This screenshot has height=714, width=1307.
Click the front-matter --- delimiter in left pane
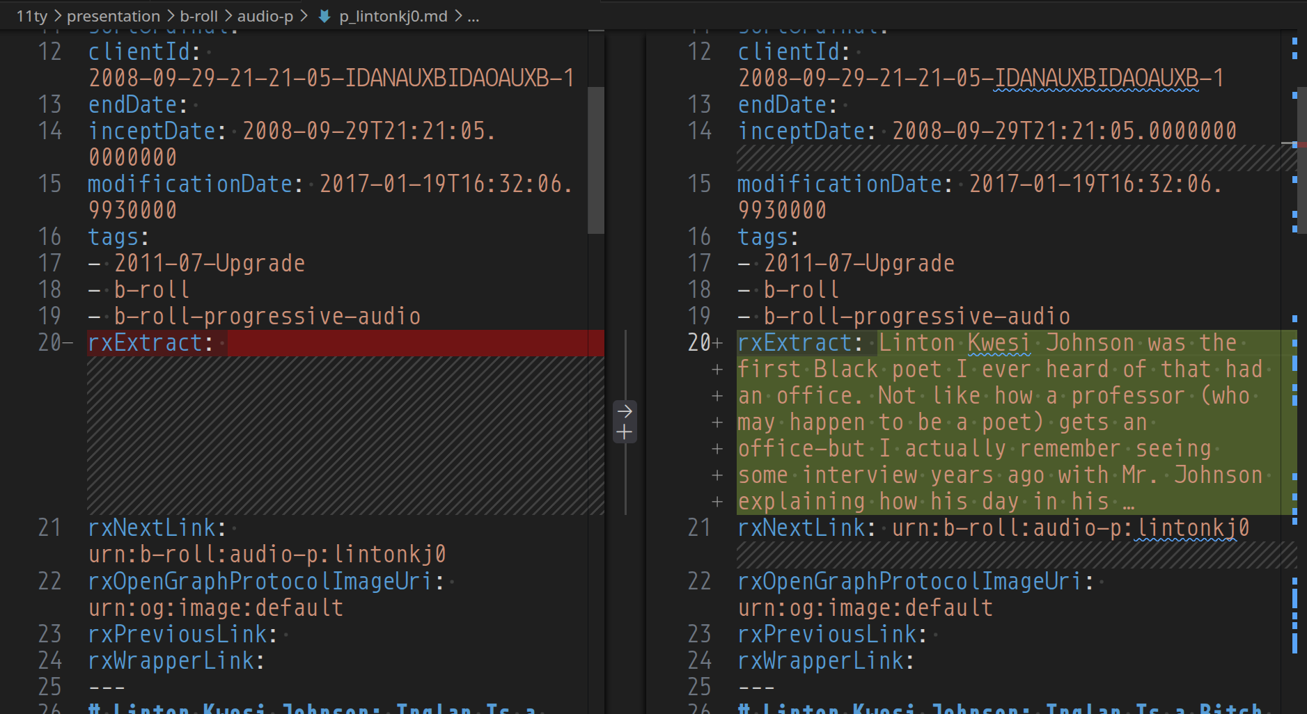click(x=107, y=687)
